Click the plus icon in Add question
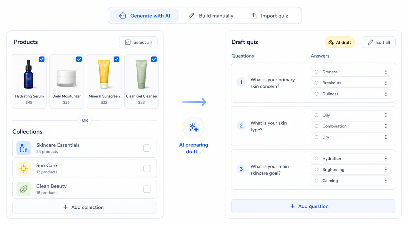Viewport: 409px width, 225px height. tap(292, 206)
